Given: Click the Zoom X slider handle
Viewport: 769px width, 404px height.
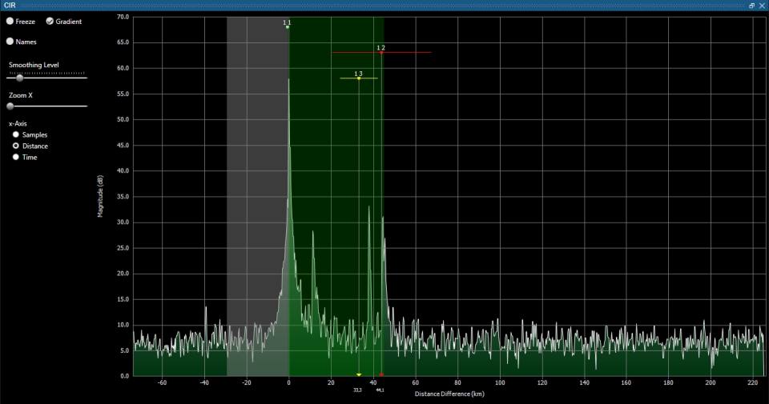Looking at the screenshot, I should pos(10,106).
